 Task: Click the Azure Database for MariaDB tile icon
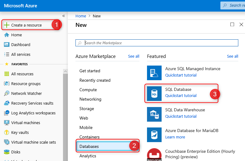154,135
